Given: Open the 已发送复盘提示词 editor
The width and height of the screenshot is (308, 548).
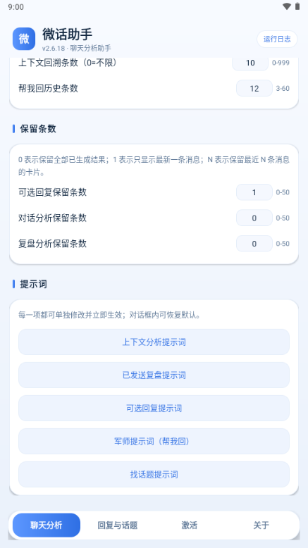Looking at the screenshot, I should [x=154, y=375].
